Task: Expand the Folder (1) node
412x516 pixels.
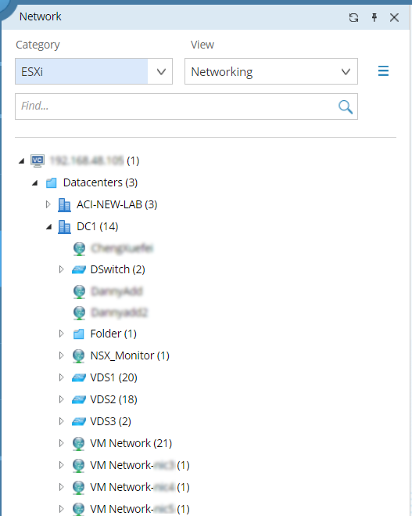Action: tap(61, 334)
